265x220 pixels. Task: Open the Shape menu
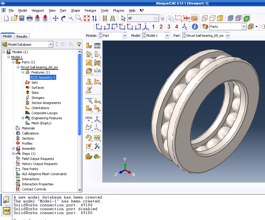[75, 10]
